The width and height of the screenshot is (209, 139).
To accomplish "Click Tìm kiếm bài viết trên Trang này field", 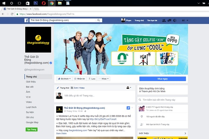I will (x=163, y=100).
